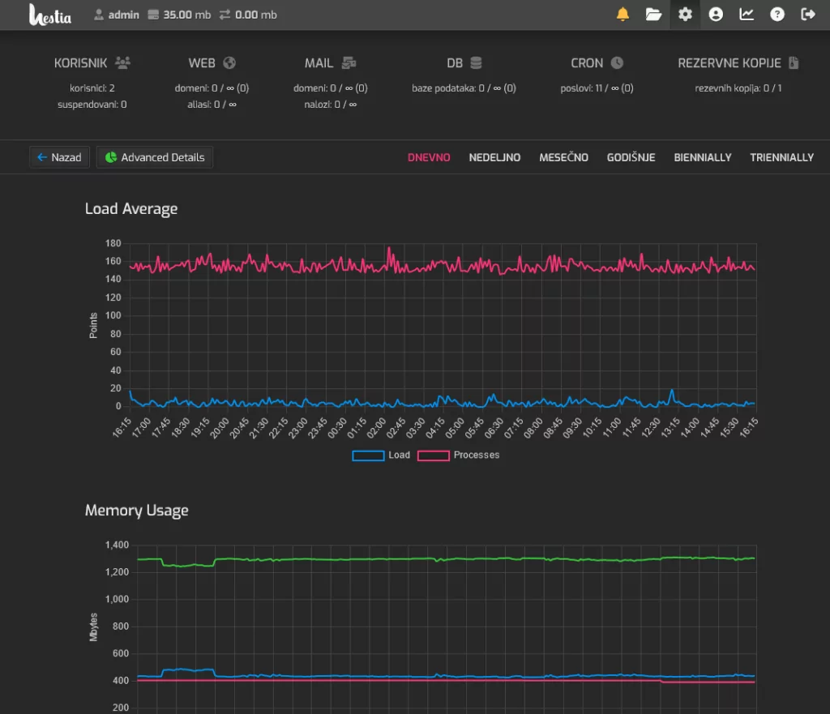Open the WEB section
This screenshot has width=830, height=714.
point(212,63)
